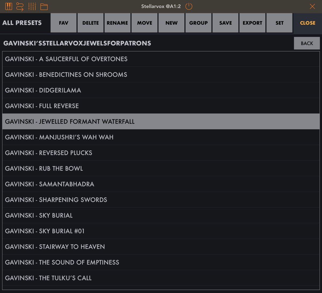Select preset MANJUSHRI'S WAH WAH

point(161,137)
